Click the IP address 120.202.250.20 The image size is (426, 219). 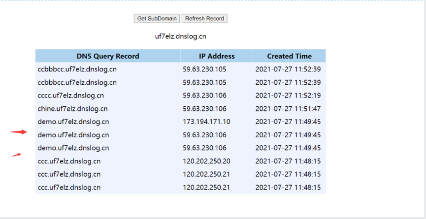click(x=206, y=161)
